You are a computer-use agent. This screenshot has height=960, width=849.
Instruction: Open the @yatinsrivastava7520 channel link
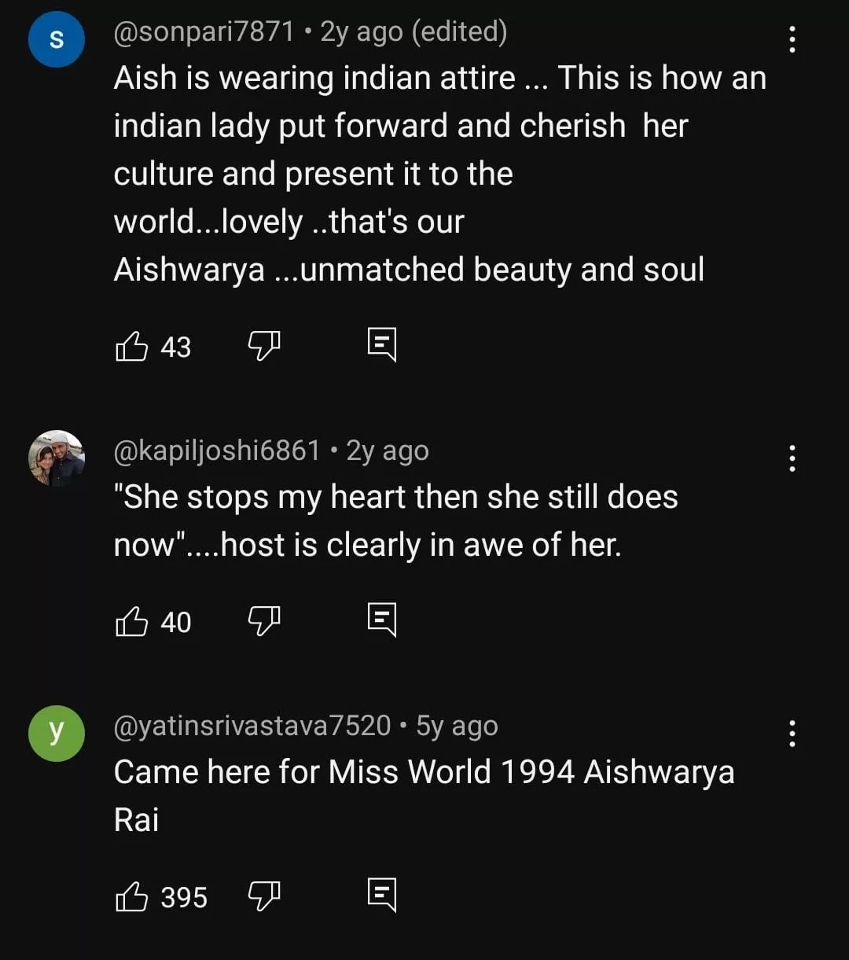pyautogui.click(x=252, y=726)
